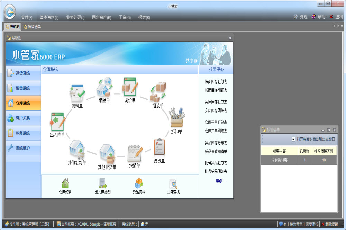Select 进货系统 in the sidebar
Screen dimensions: 346x230
[24, 73]
